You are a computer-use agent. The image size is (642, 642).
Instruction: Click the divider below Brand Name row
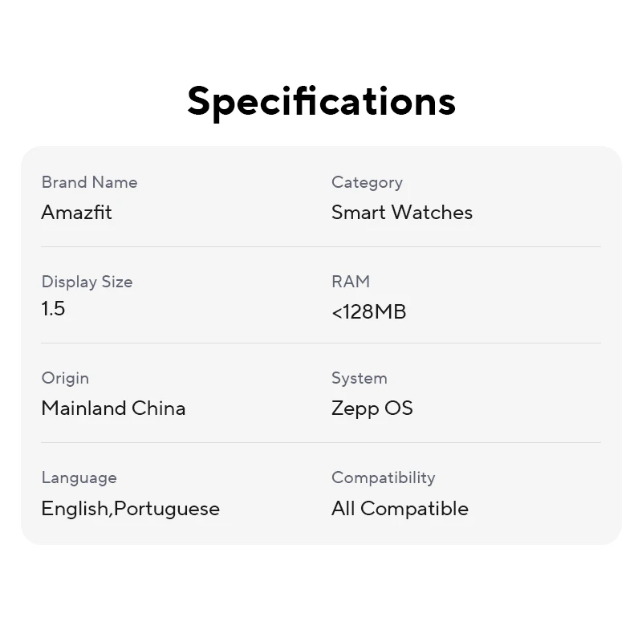pos(321,247)
